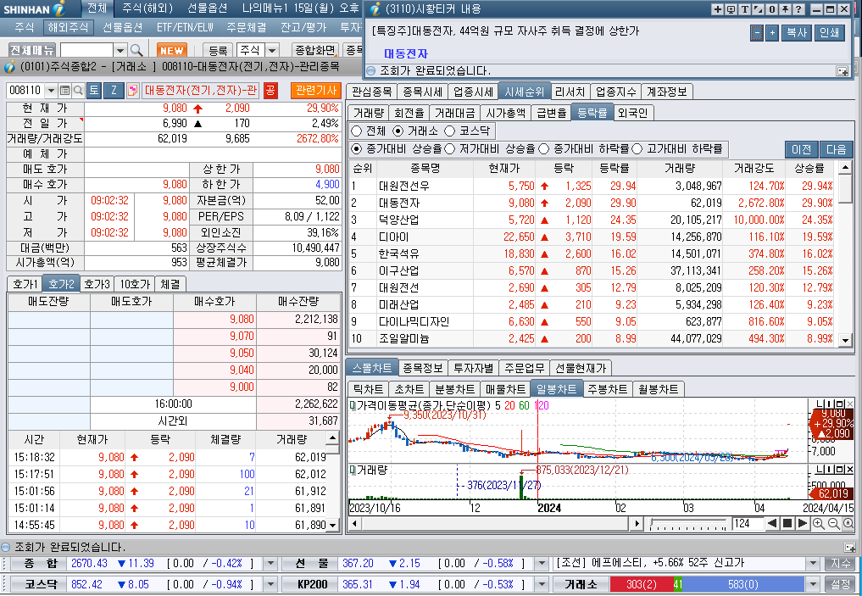862x596 pixels.
Task: Select 고가대비 하락률 radio option
Action: tap(637, 148)
